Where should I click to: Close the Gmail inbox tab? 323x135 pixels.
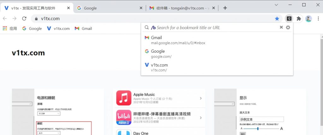coord(214,8)
